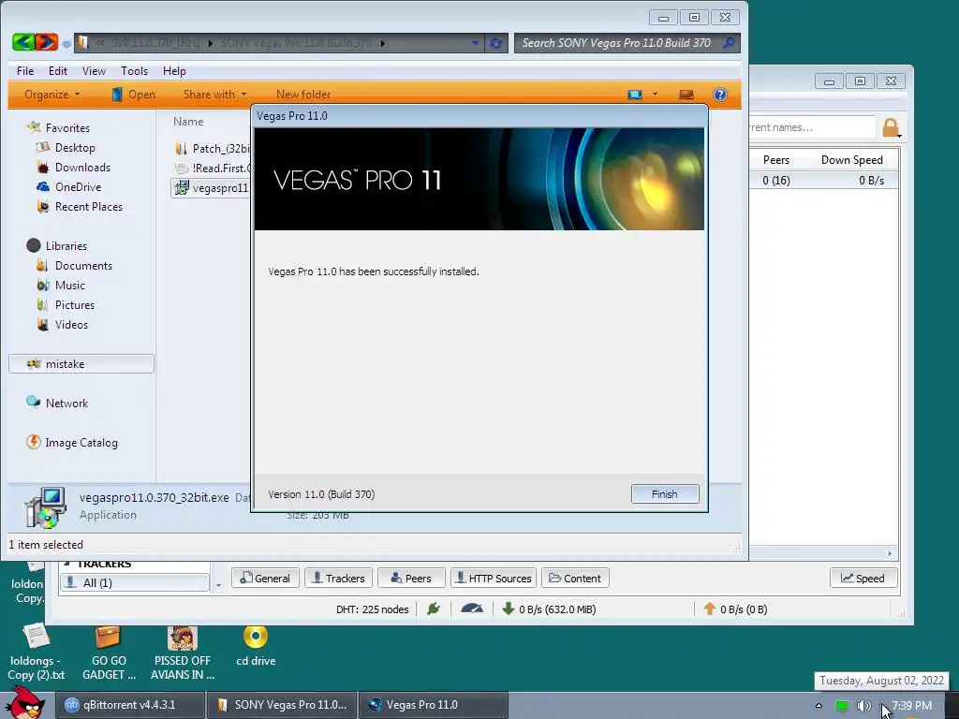Click Finish in the Vegas Pro installer
The width and height of the screenshot is (959, 719).
tap(665, 494)
